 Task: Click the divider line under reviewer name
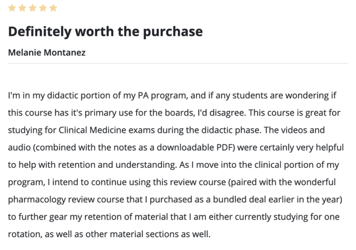(178, 63)
